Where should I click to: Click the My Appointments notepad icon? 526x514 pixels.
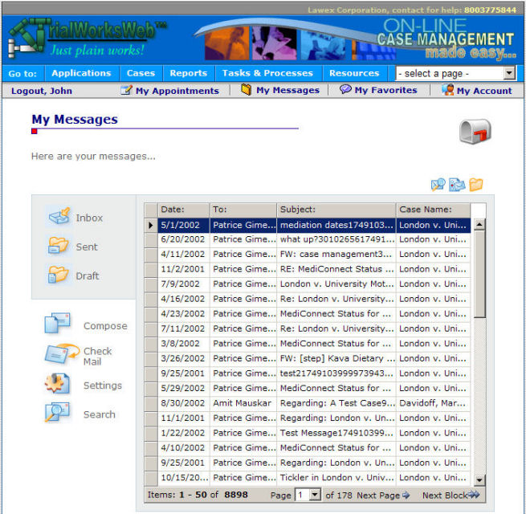pyautogui.click(x=126, y=90)
